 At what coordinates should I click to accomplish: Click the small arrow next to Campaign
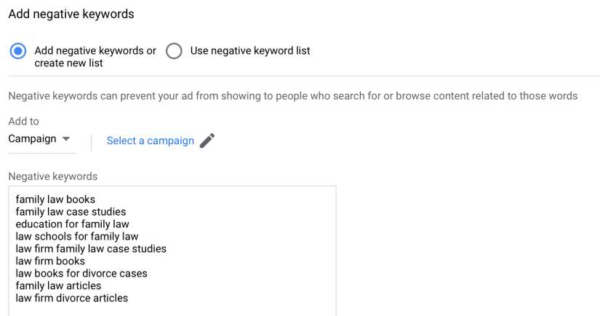click(x=65, y=138)
